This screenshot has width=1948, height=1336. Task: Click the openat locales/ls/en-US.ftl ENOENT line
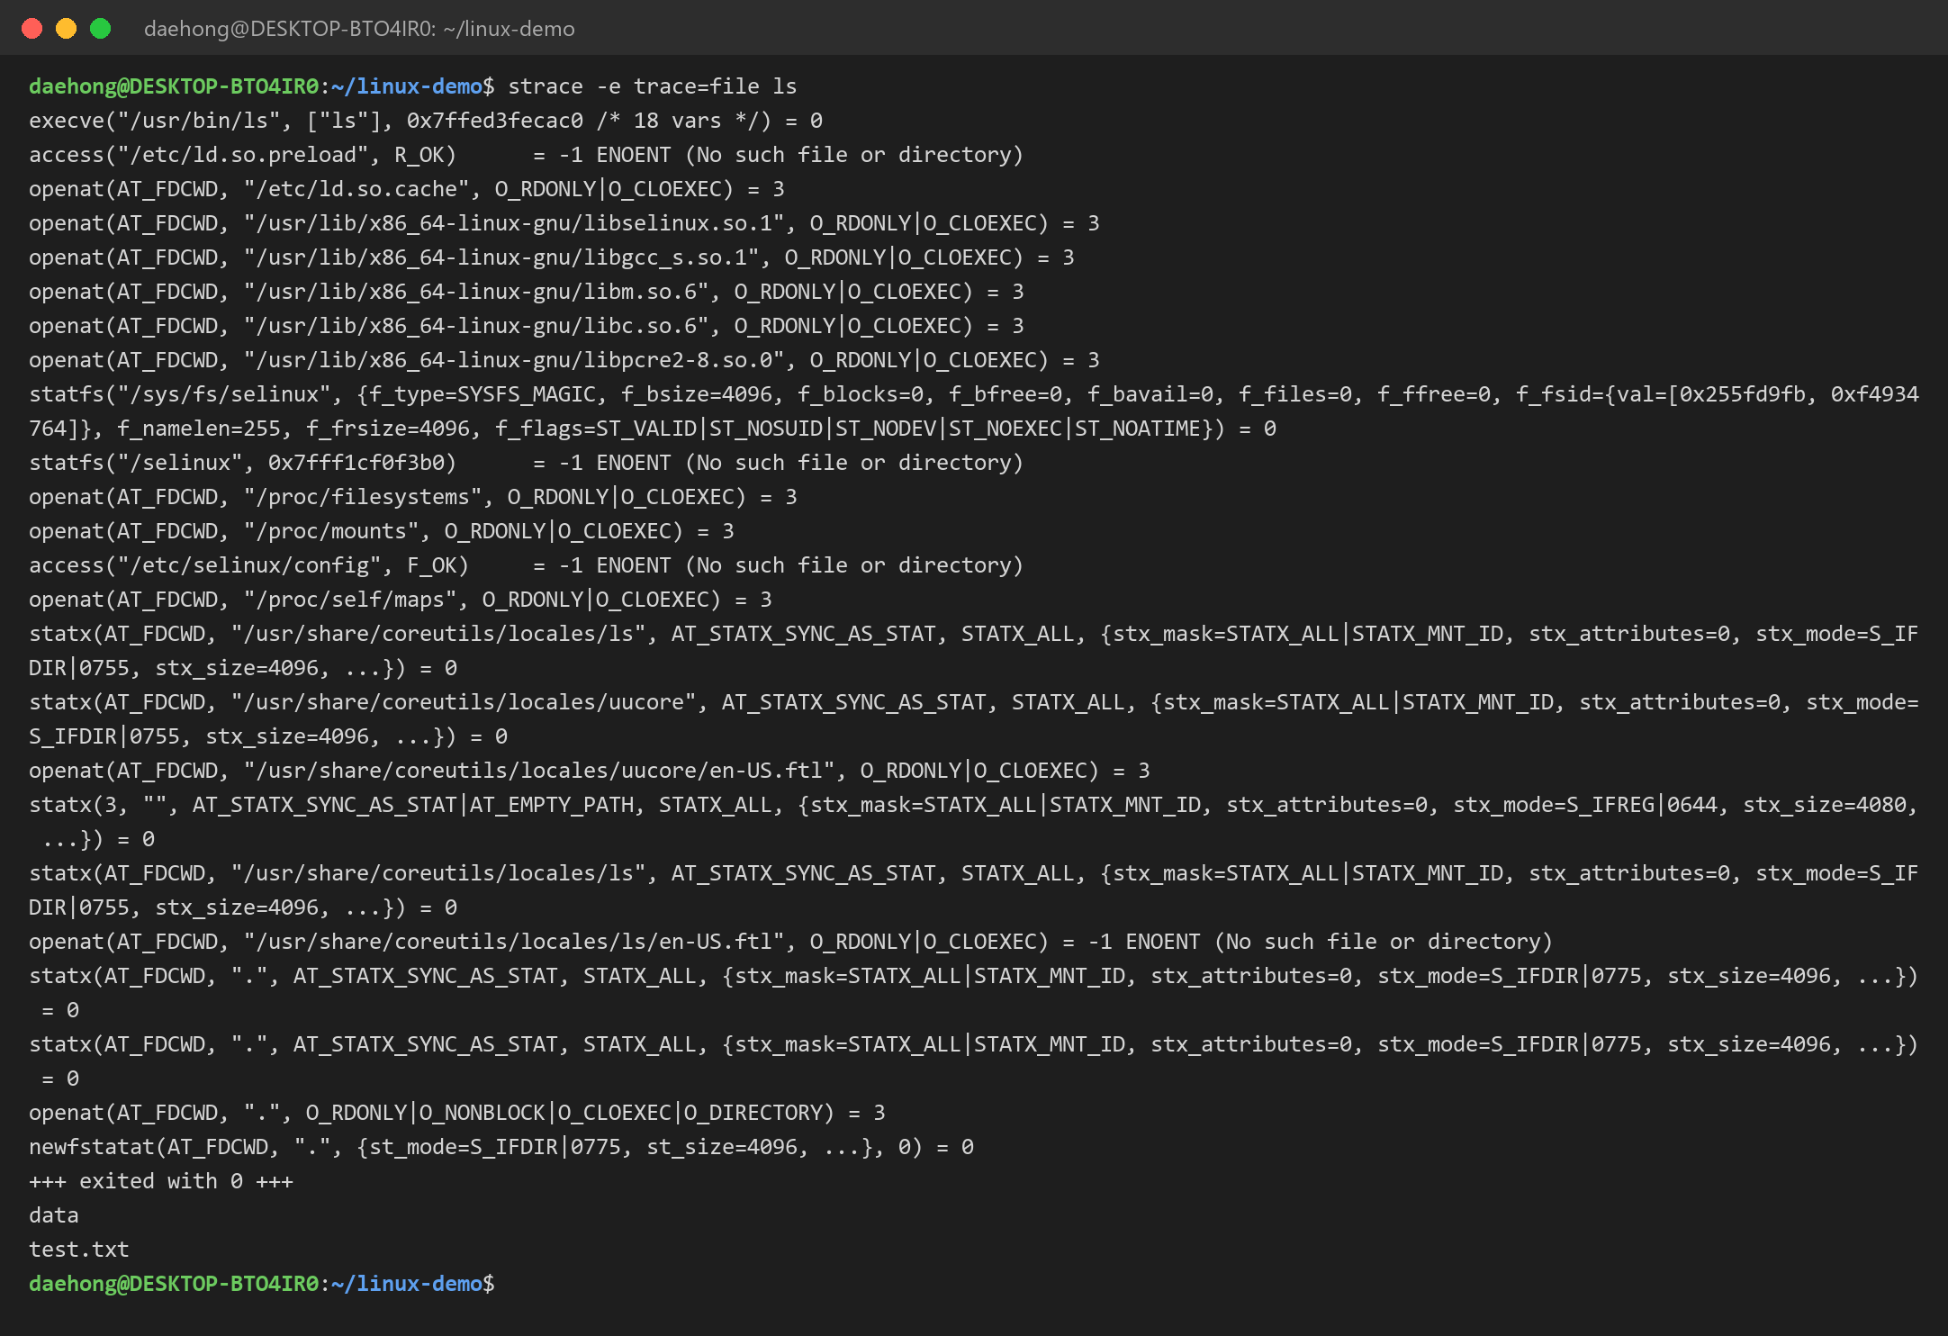click(x=791, y=942)
